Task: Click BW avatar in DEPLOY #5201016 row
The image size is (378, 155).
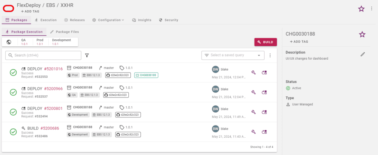Action: (216, 70)
